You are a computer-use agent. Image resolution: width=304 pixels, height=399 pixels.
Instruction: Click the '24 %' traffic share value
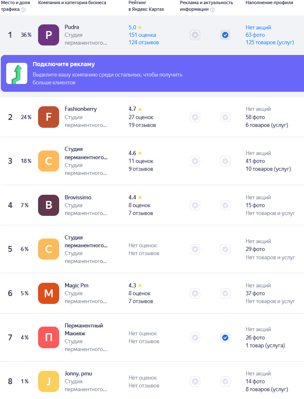(x=26, y=117)
